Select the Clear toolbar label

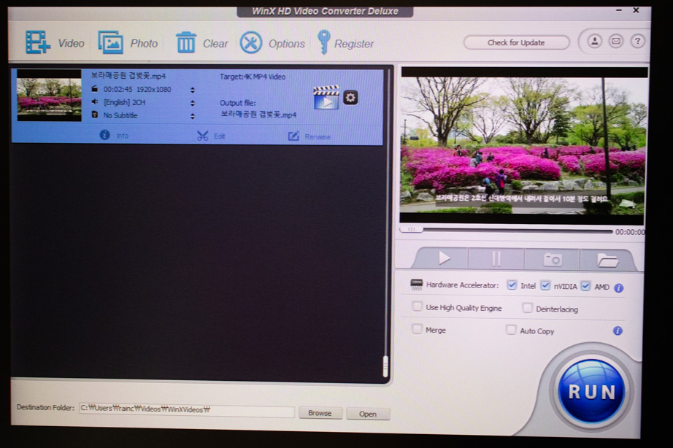[215, 44]
